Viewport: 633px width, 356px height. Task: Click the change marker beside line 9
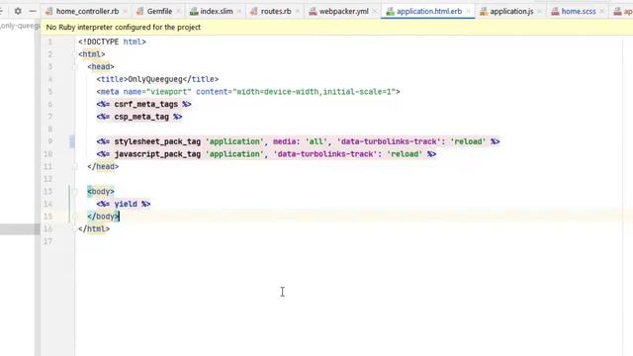click(x=72, y=141)
